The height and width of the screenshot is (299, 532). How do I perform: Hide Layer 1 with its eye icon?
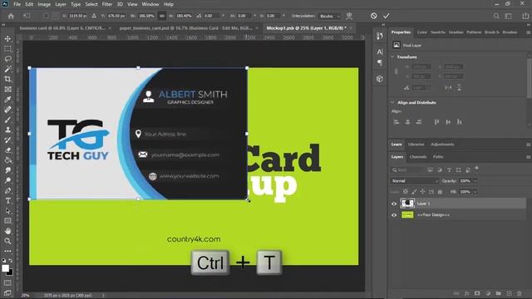click(x=394, y=203)
